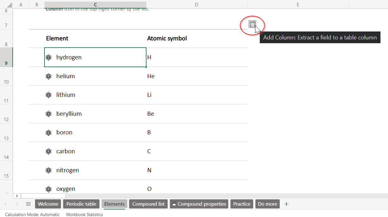Click horizontal scrollbar left arrow
Viewport: 388px width, 217px height.
coord(17,196)
